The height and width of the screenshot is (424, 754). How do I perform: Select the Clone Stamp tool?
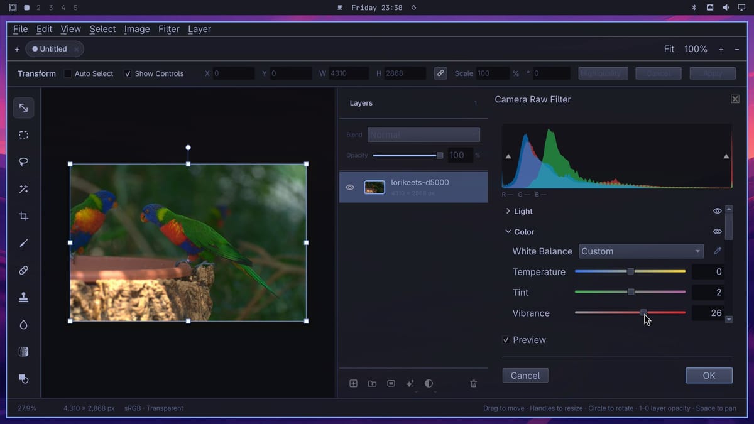(x=23, y=298)
